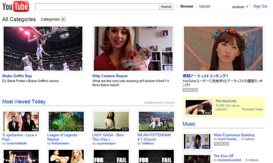Open the YouTube logo home link
Image resolution: width=273 pixels, height=163 pixels.
click(15, 6)
